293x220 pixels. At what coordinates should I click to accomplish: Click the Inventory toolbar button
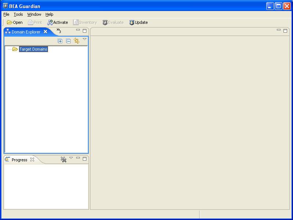point(85,22)
